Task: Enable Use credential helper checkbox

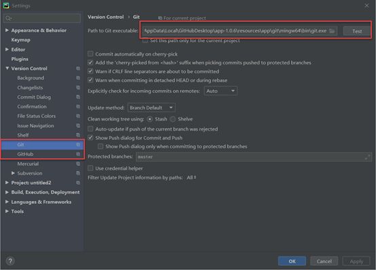Action: click(x=90, y=168)
